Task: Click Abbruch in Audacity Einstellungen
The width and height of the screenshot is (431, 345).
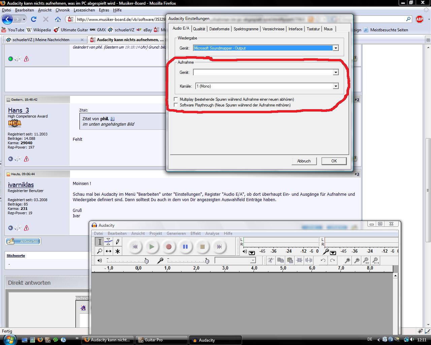Action: coord(304,161)
